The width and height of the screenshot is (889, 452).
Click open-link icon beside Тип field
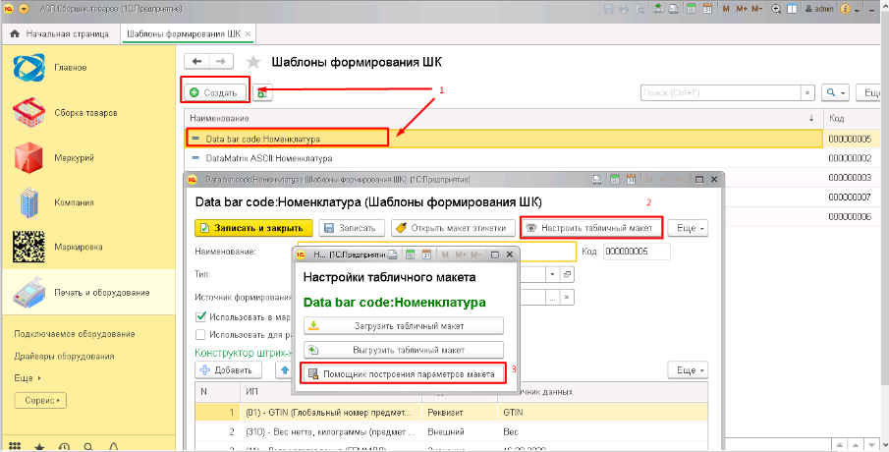pos(567,274)
